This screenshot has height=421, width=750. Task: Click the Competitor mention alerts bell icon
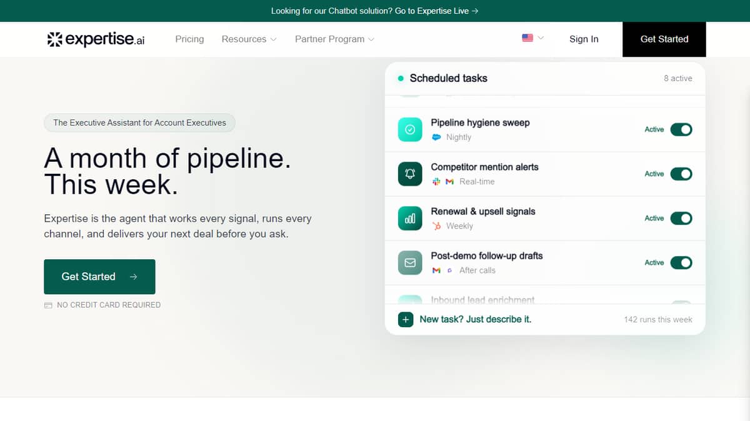(x=410, y=174)
